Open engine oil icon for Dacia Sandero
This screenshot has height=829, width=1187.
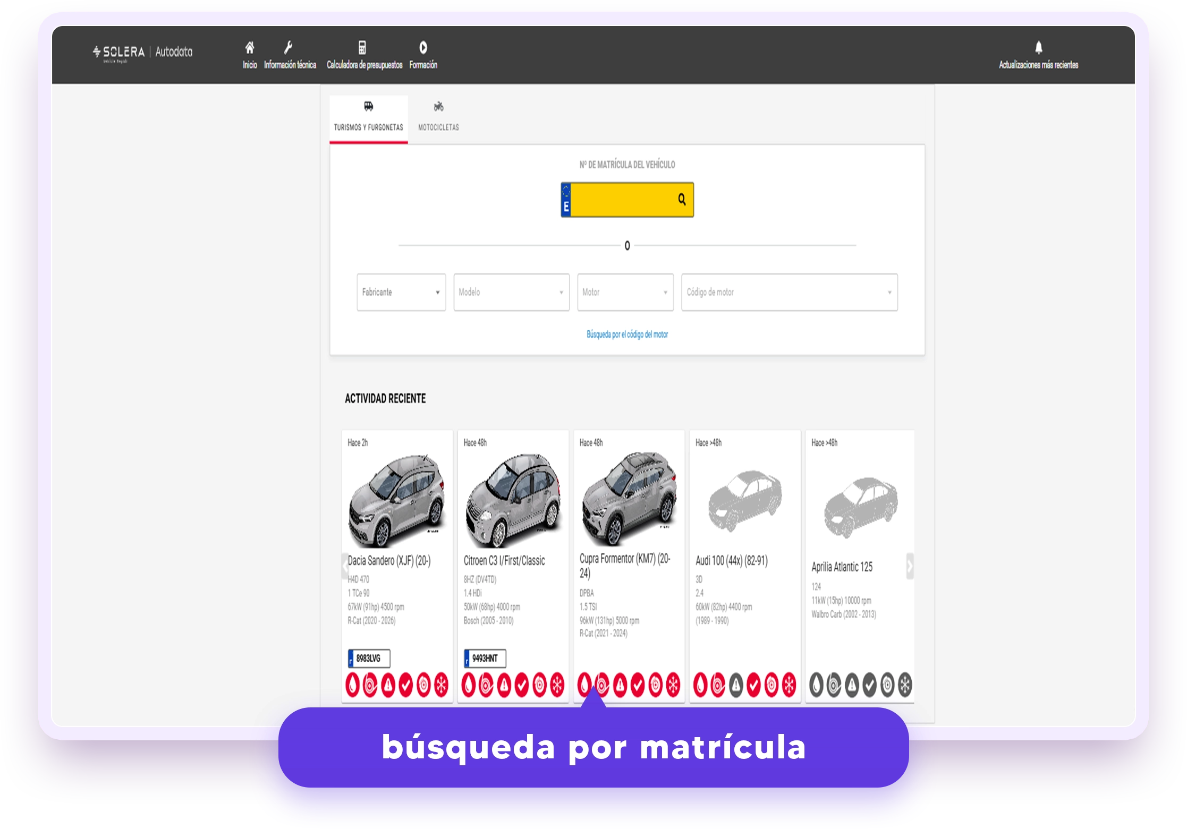coord(352,685)
